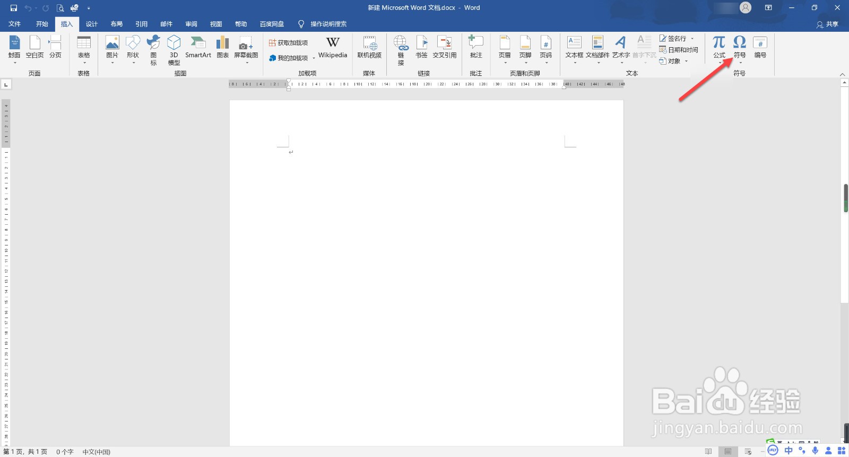This screenshot has width=849, height=457.
Task: Open the footer (页脚) menu
Action: 525,49
